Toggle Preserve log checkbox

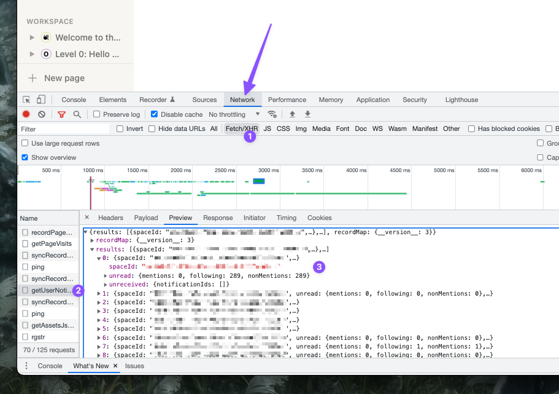(x=96, y=114)
